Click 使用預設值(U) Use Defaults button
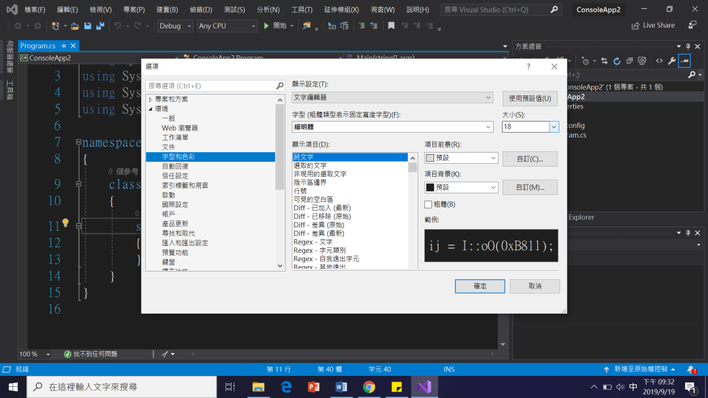Viewport: 708px width, 398px height. (530, 98)
